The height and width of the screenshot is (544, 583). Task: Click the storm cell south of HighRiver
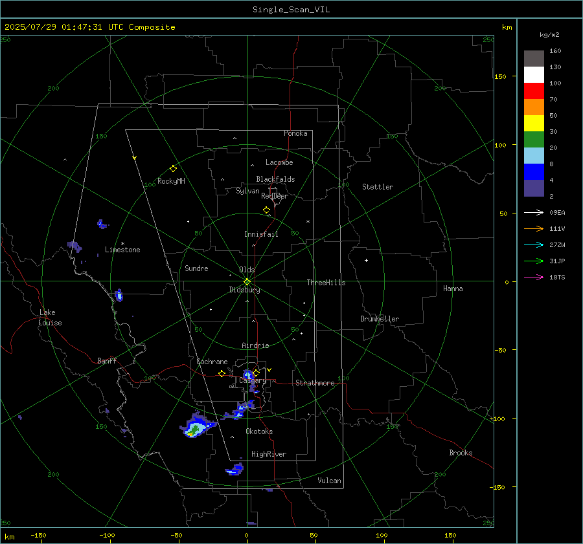(x=234, y=470)
